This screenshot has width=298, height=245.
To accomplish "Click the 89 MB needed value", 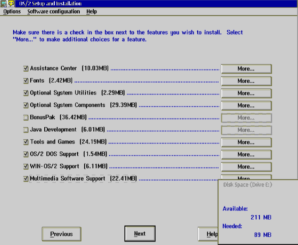I will 263,235.
